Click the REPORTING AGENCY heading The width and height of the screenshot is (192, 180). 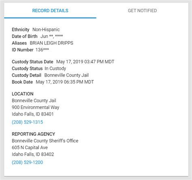pos(34,134)
